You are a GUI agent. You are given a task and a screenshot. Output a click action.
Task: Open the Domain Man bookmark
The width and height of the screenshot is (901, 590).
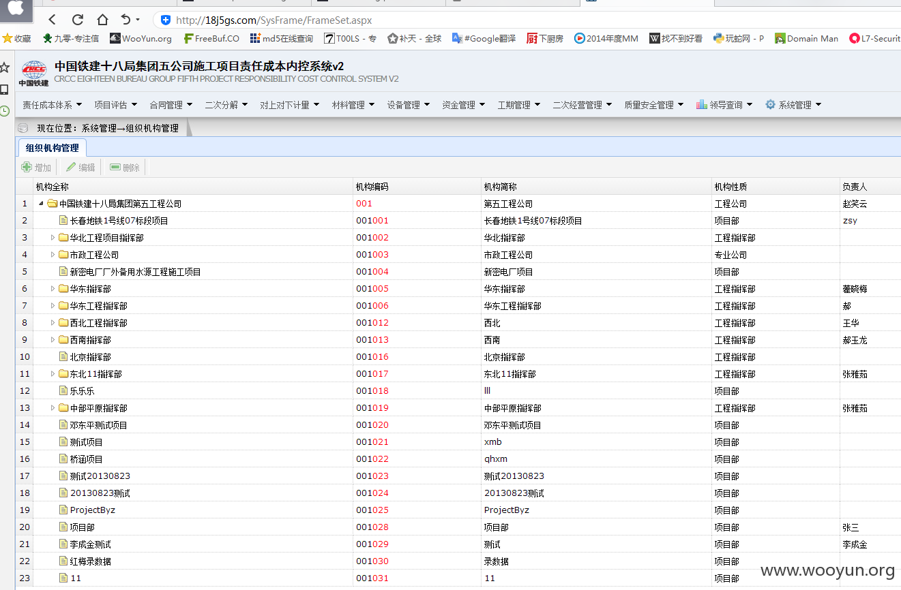pyautogui.click(x=806, y=39)
